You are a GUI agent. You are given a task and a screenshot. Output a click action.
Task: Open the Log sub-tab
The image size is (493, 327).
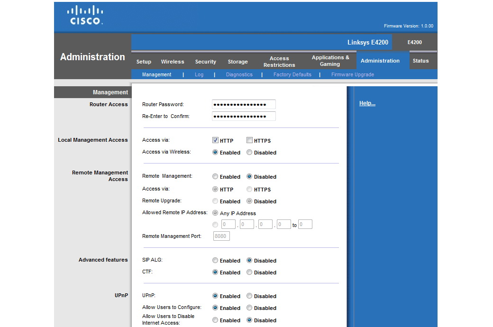click(199, 74)
